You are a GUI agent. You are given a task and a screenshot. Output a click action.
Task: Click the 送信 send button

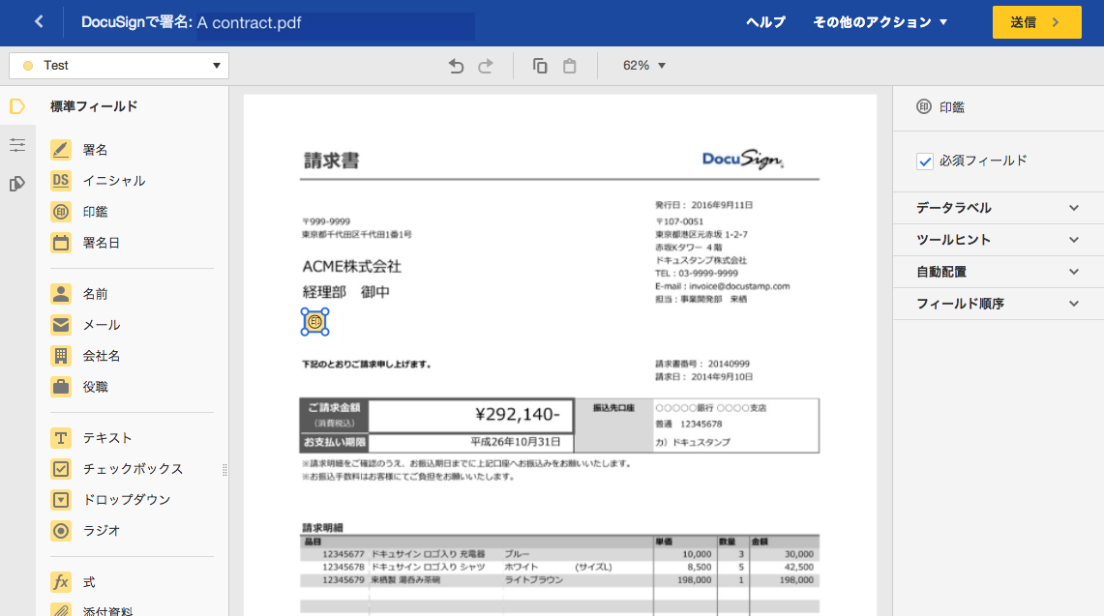1036,22
